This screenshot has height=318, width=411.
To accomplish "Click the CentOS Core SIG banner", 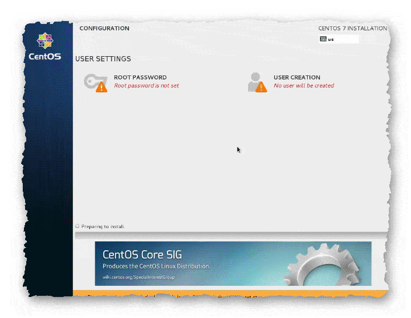I will pyautogui.click(x=233, y=264).
